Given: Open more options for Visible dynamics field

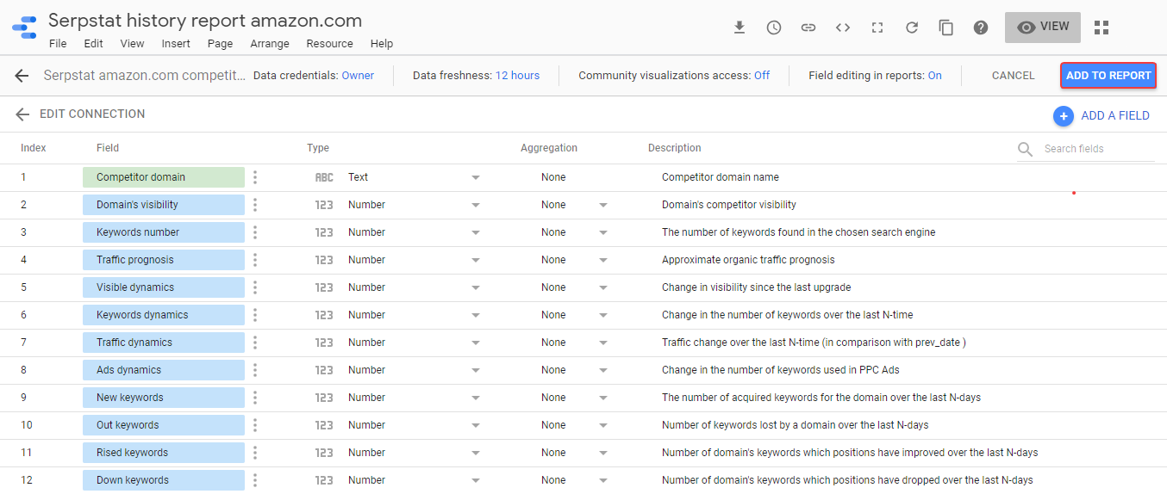Looking at the screenshot, I should pos(255,287).
